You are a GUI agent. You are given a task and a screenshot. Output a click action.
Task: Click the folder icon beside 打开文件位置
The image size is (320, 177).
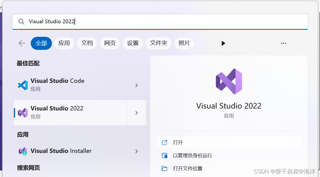click(164, 168)
